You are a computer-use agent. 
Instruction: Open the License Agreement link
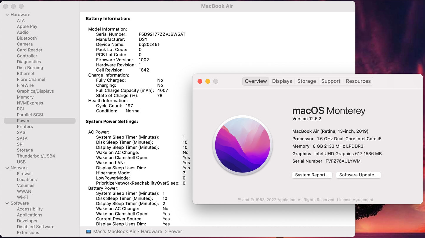[x=355, y=200]
